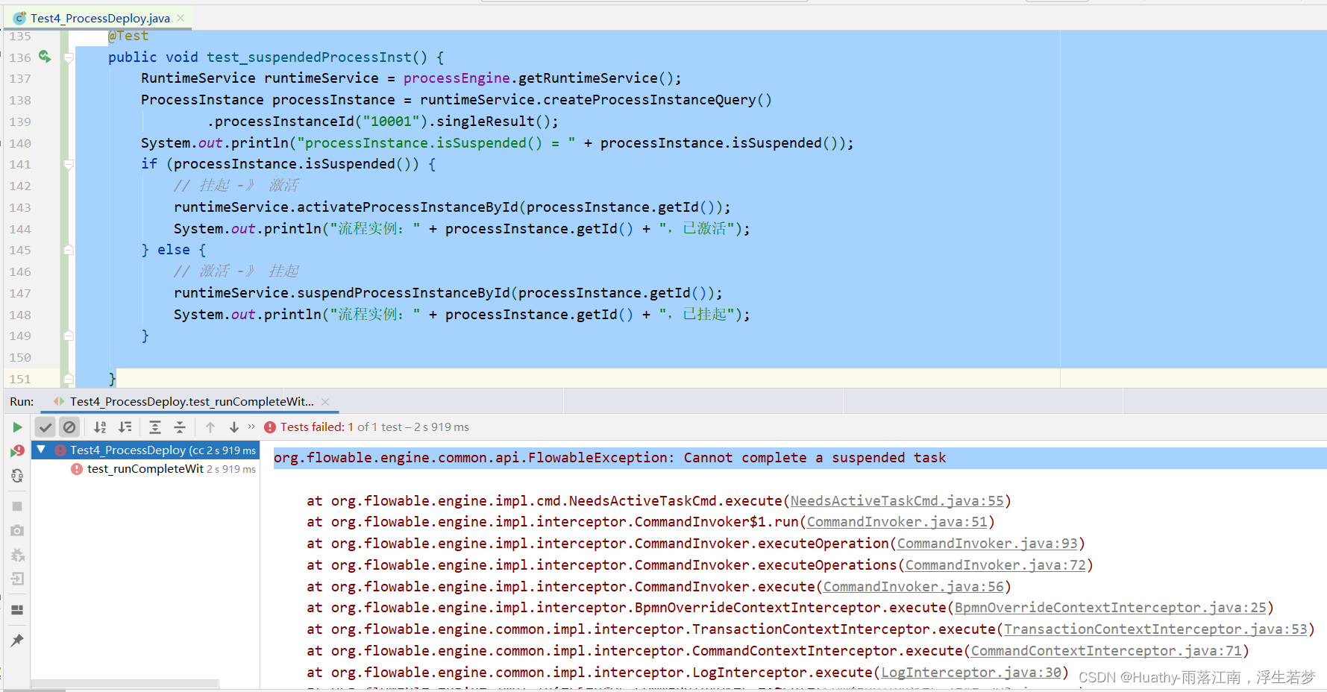Sort tests alphabetically
The height and width of the screenshot is (692, 1327).
tap(100, 427)
